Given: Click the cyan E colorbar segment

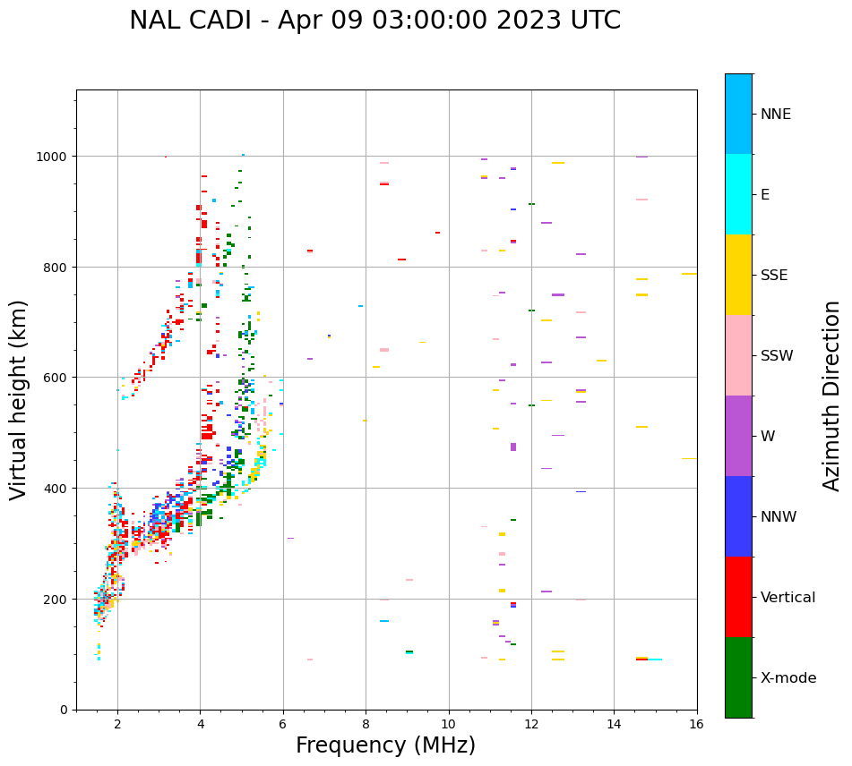Looking at the screenshot, I should click(x=738, y=194).
